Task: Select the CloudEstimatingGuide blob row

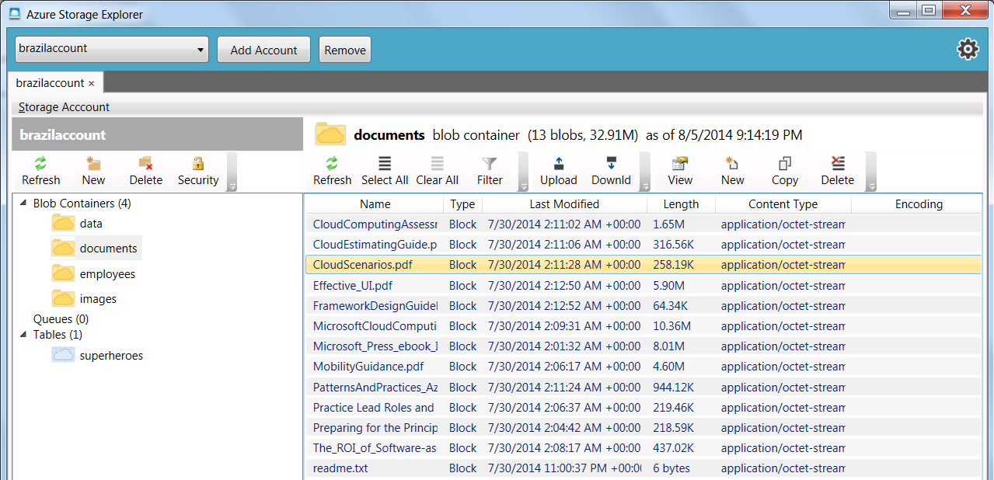Action: 643,244
